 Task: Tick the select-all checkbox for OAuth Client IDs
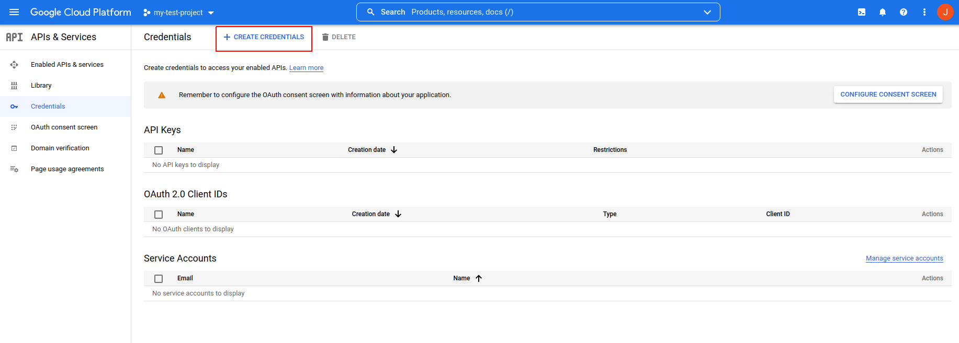coord(159,215)
